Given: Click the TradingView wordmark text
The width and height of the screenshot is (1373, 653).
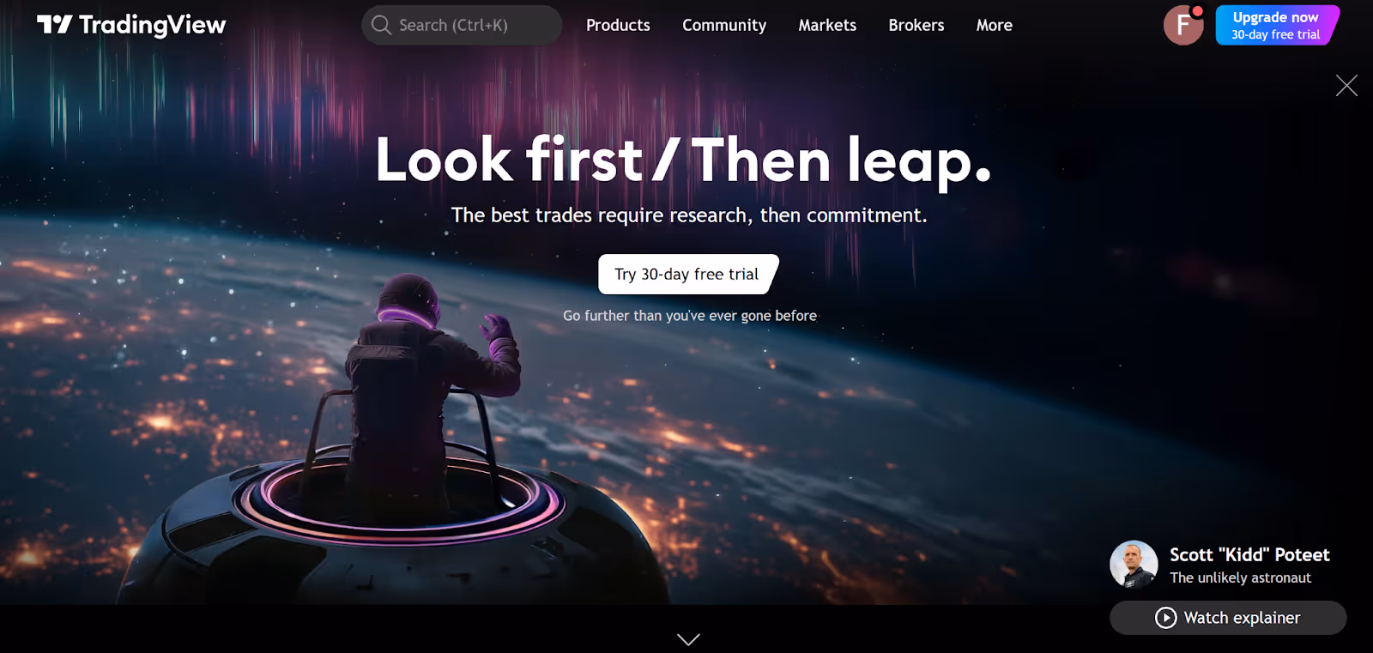Looking at the screenshot, I should [x=153, y=25].
